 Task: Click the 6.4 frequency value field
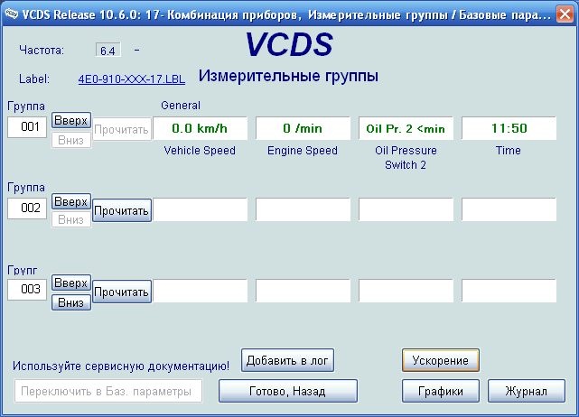pyautogui.click(x=107, y=51)
